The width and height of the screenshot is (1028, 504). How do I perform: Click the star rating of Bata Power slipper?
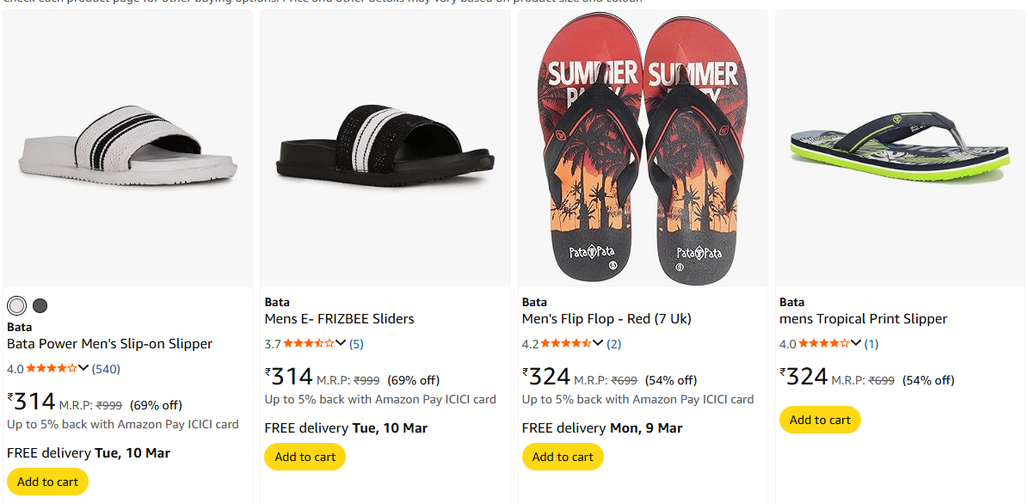tap(52, 369)
